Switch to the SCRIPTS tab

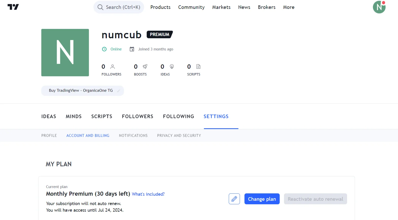point(102,116)
